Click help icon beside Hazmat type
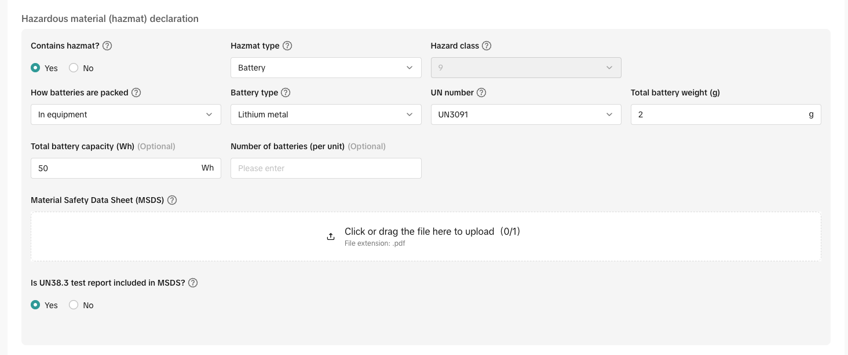848x355 pixels. coord(287,46)
